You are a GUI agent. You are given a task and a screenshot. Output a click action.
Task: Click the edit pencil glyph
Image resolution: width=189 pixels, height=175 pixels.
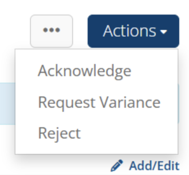point(117,166)
